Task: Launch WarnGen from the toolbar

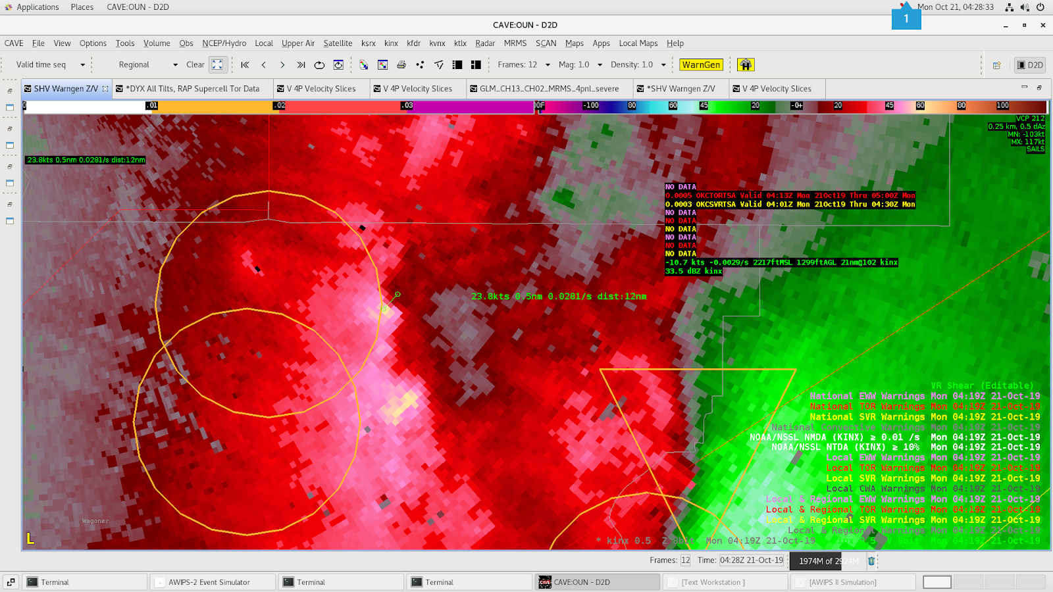Action: click(x=701, y=64)
